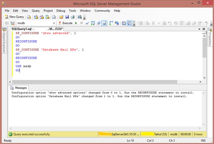Open the Project menu
Image resolution: width=214 pixels, height=144 pixels.
[48, 11]
